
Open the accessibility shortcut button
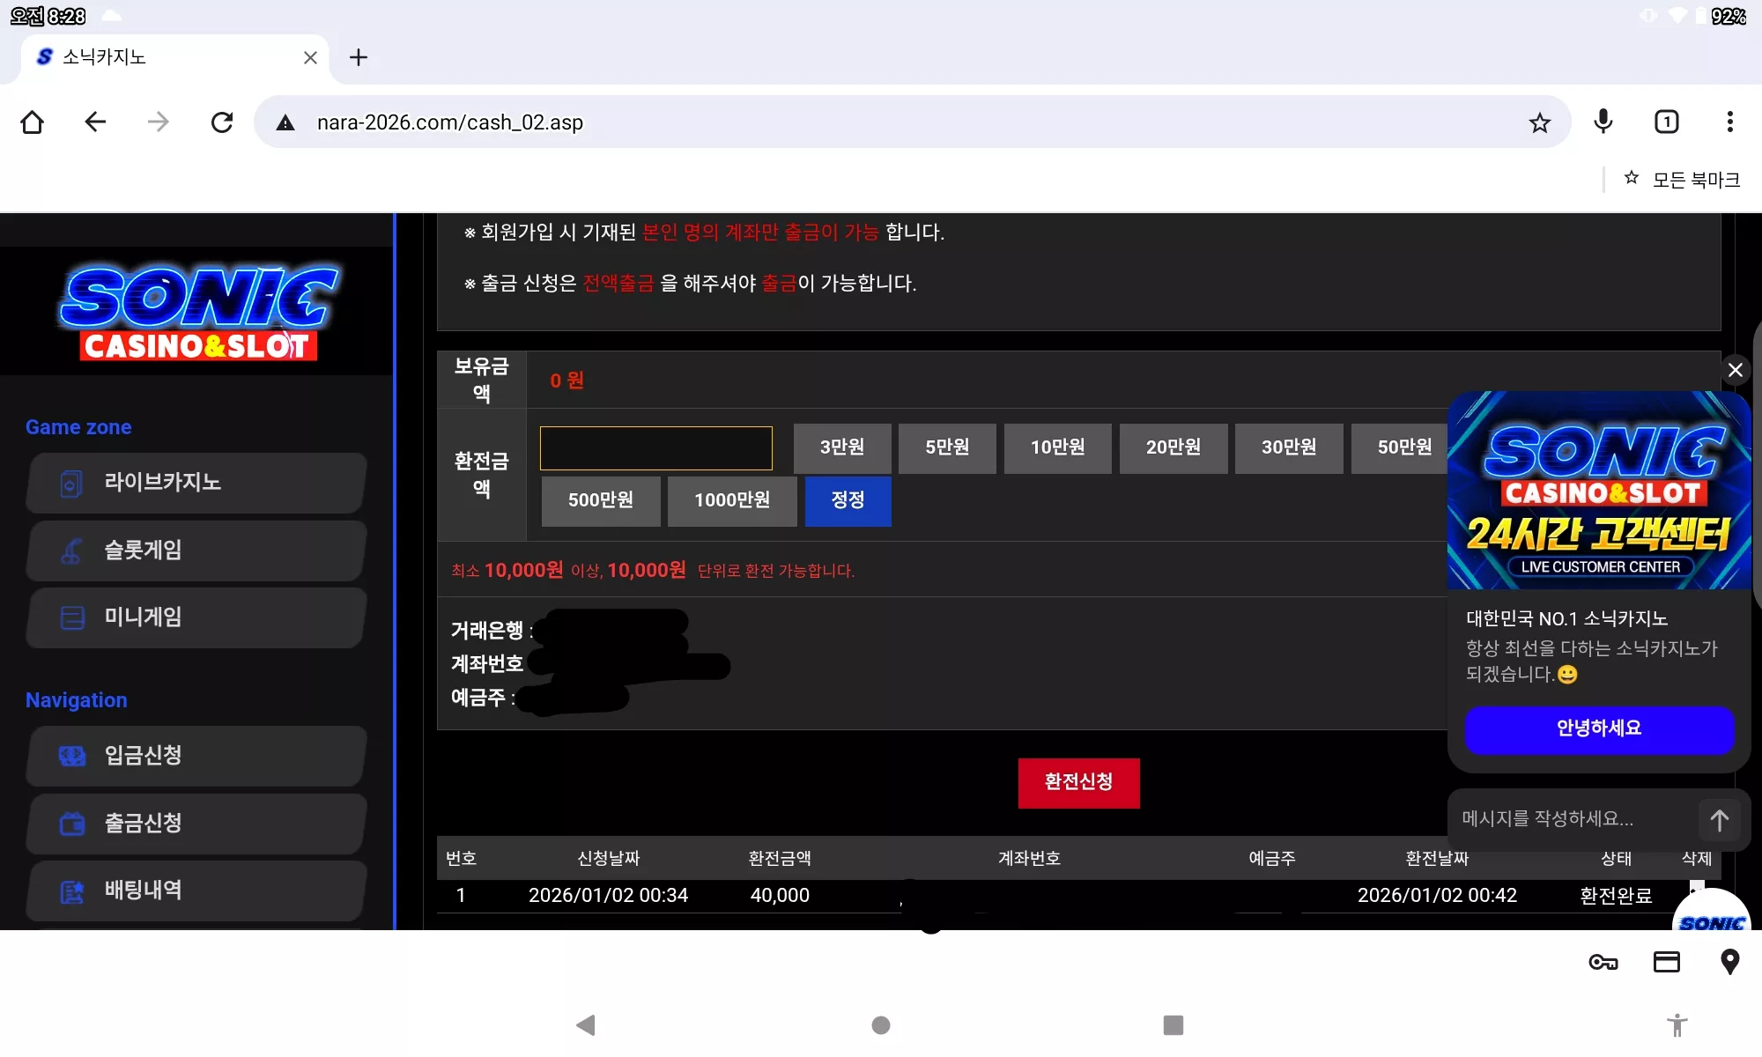[1677, 1024]
